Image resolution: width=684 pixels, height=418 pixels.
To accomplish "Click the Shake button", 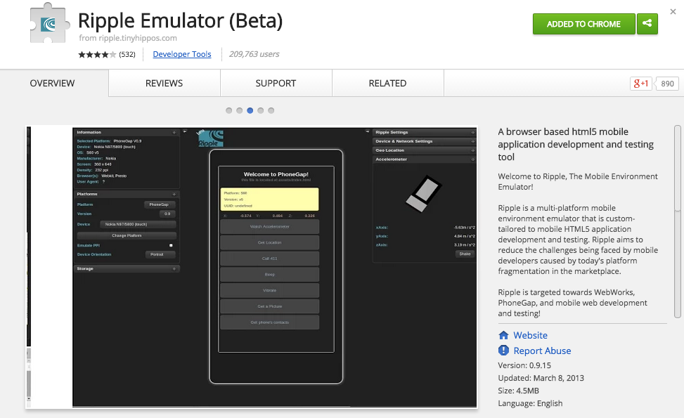I will click(x=465, y=254).
